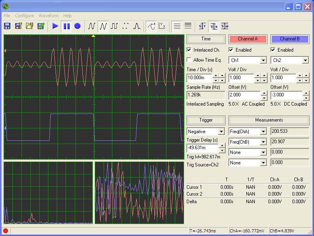Open the Ch1 source dropdown

tap(263, 60)
